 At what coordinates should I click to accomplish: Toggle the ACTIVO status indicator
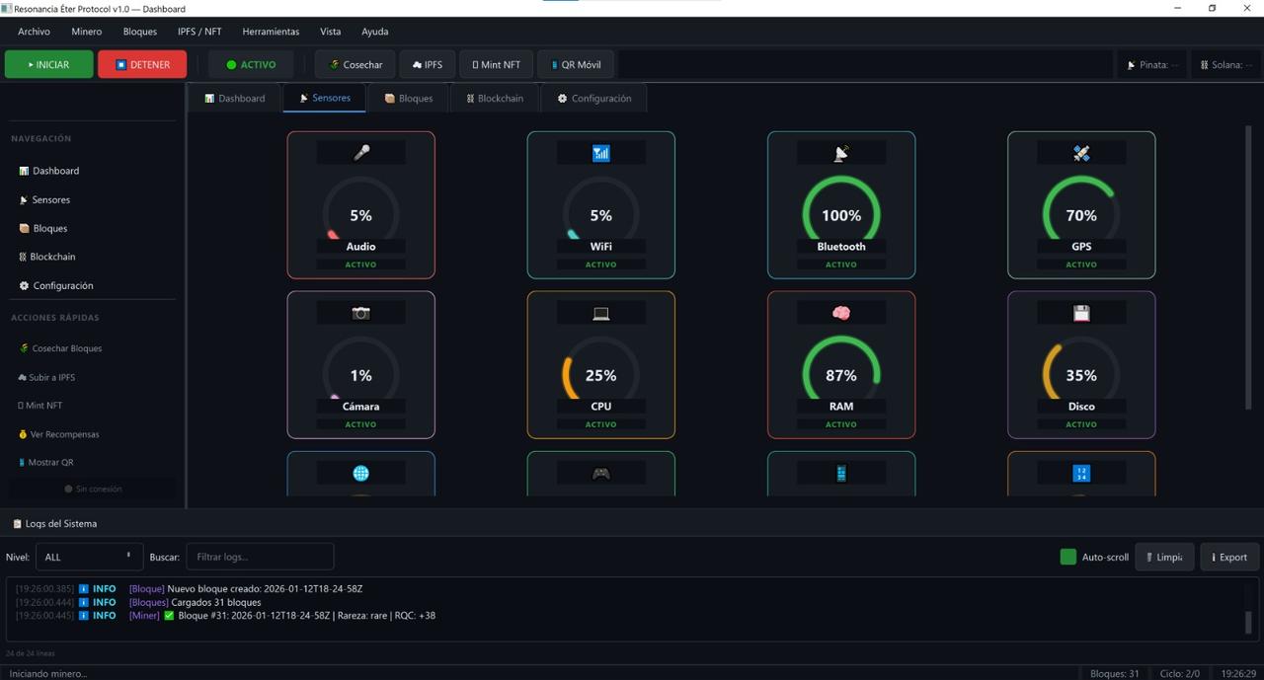251,65
